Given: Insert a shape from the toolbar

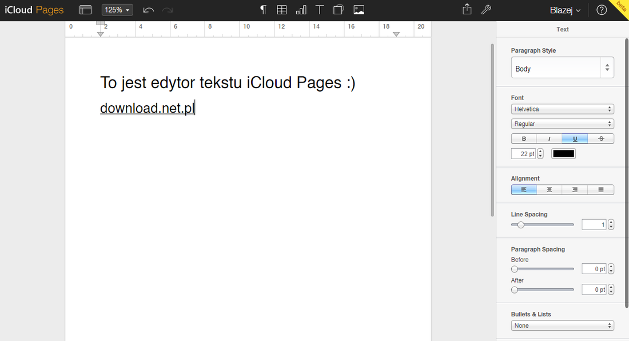Looking at the screenshot, I should tap(339, 10).
